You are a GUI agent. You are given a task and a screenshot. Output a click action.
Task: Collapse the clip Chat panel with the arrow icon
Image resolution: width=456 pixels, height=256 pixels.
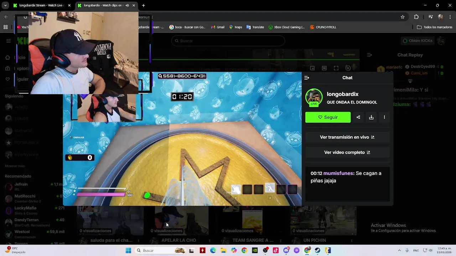coord(307,78)
